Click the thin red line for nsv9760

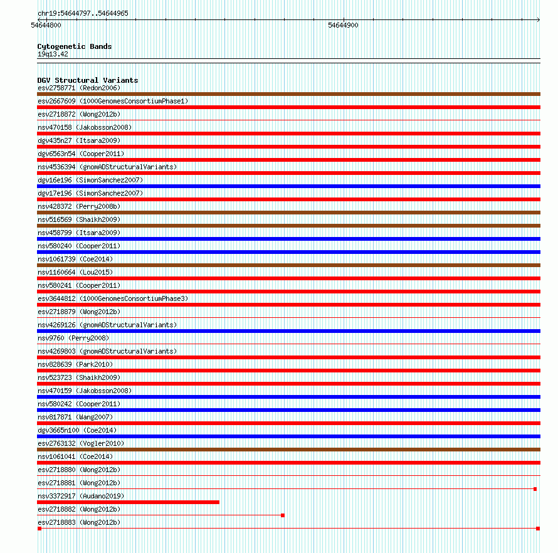tap(288, 344)
